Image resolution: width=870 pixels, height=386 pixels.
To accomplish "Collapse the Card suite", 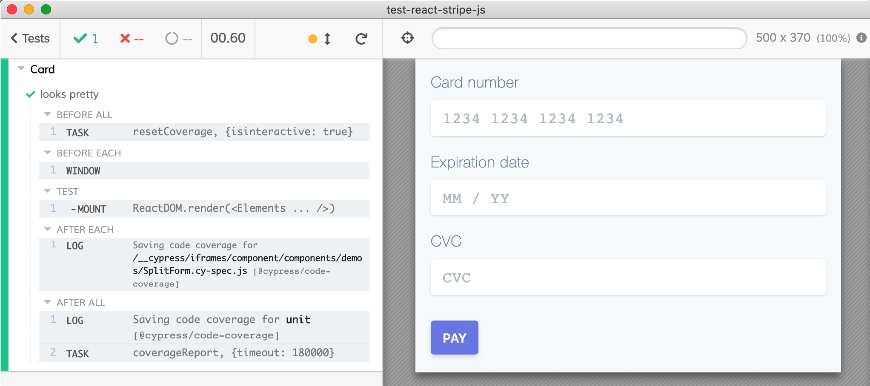I will [21, 68].
